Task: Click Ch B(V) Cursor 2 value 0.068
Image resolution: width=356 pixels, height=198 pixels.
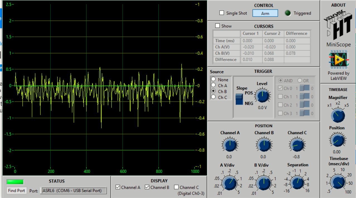Action: click(273, 53)
